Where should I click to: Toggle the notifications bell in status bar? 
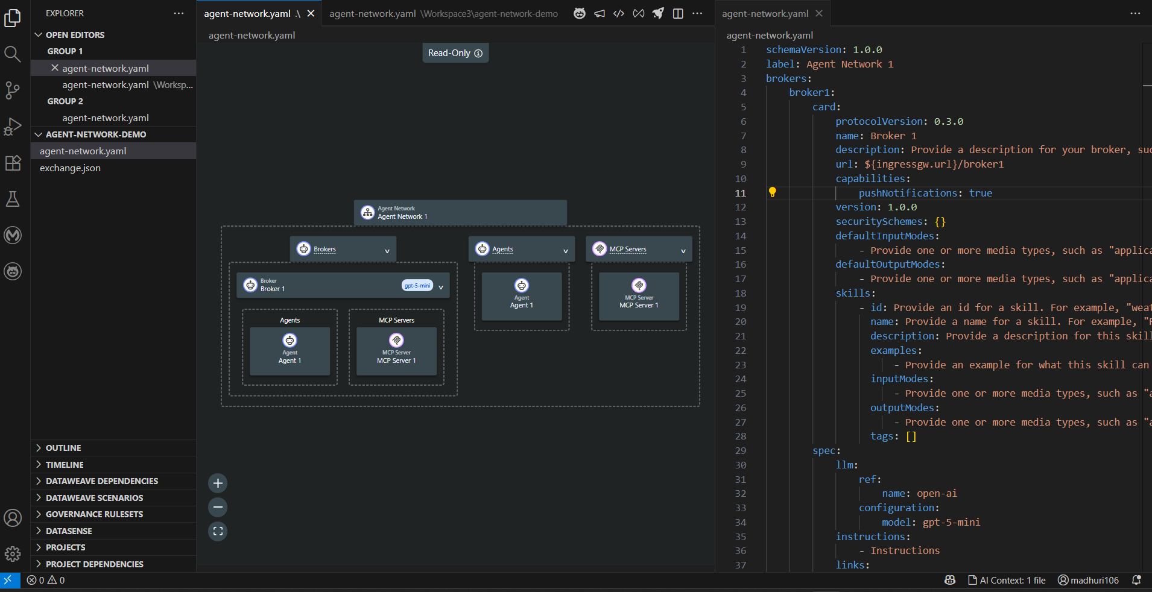pos(1136,580)
